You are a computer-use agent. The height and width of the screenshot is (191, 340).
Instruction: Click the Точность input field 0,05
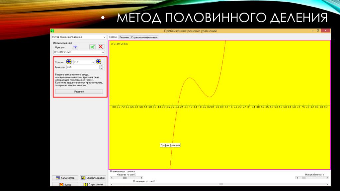(x=83, y=67)
